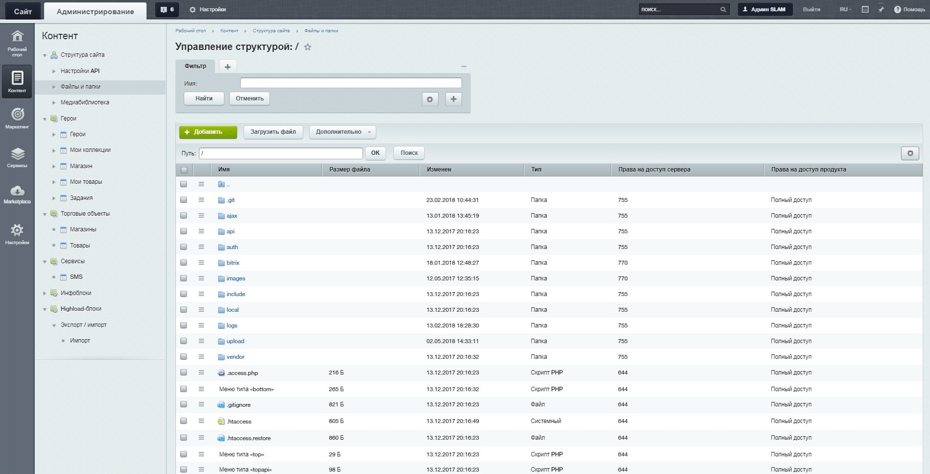Open Marketplace in the sidebar
Screen dimensions: 930x474
click(17, 194)
